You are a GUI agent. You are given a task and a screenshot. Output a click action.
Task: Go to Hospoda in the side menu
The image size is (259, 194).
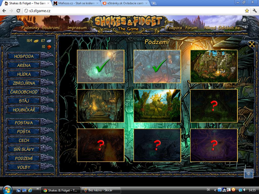coord(24,56)
